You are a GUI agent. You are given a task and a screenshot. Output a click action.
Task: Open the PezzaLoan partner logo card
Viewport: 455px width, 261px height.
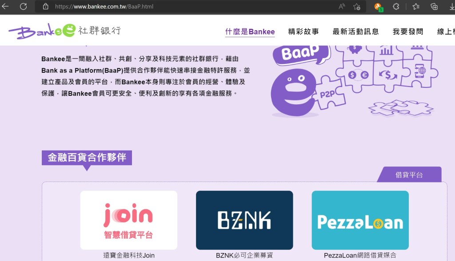pyautogui.click(x=360, y=220)
